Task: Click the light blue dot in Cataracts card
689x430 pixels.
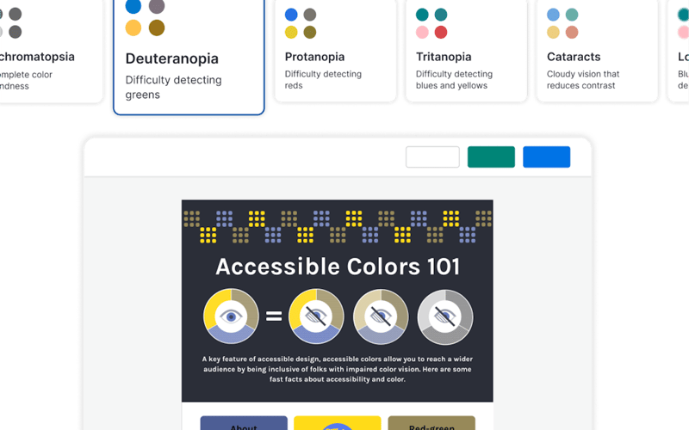Action: (x=553, y=15)
